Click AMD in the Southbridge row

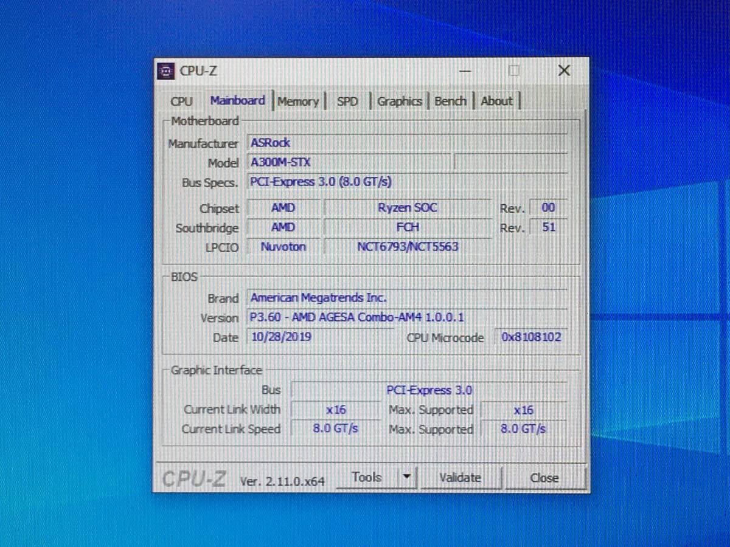point(283,227)
